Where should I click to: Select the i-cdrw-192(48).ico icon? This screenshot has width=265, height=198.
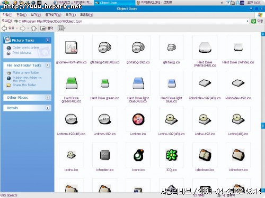coord(171,119)
